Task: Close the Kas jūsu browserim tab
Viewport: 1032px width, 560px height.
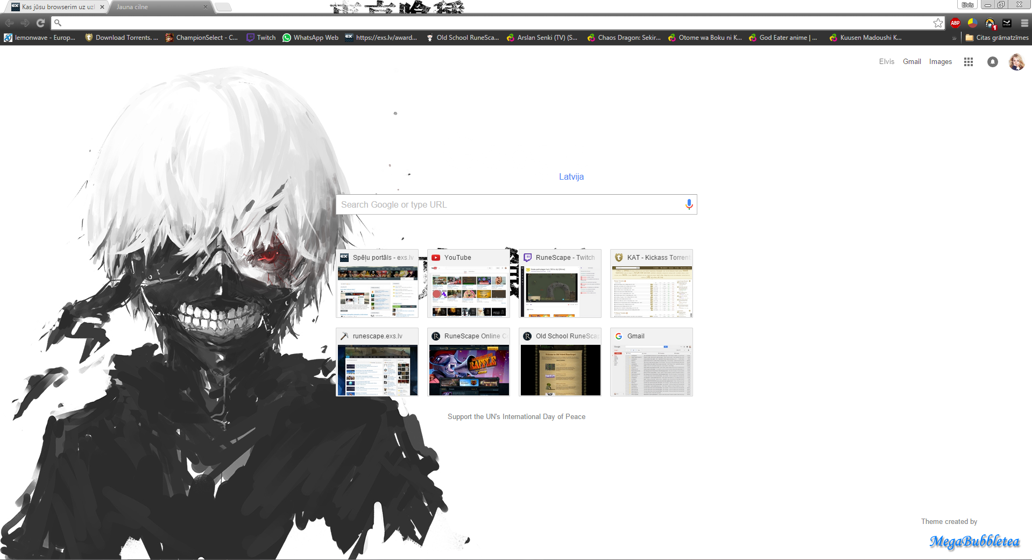Action: point(102,7)
